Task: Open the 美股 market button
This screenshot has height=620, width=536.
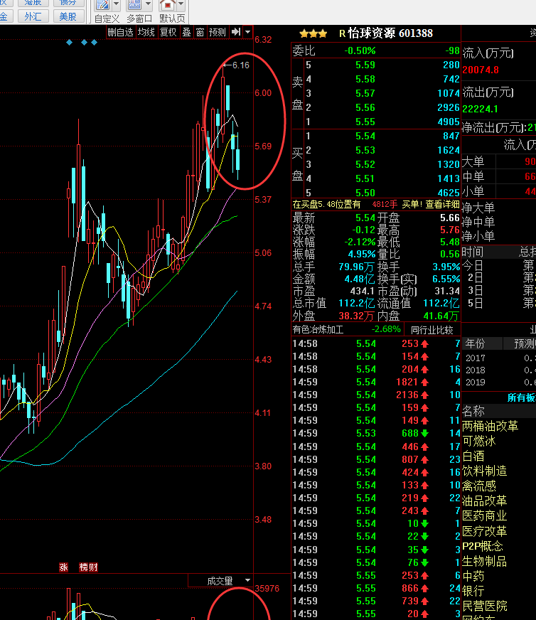Action: 68,16
